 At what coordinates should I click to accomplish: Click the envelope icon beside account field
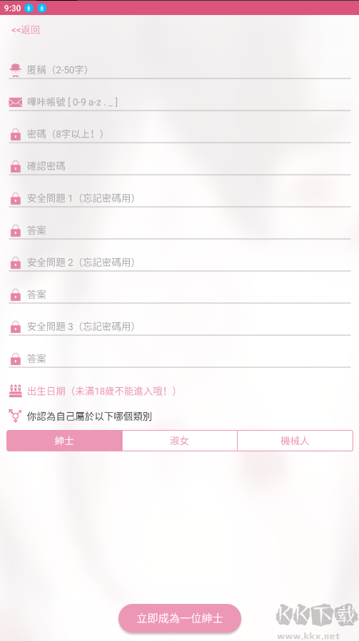point(16,102)
